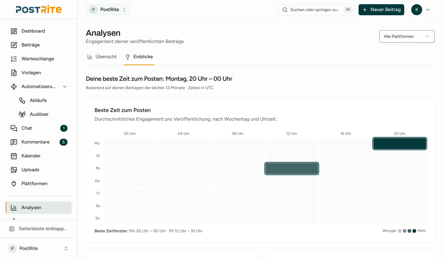This screenshot has height=259, width=443.
Task: Click the Beste Zeitfenster summary text
Action: [x=148, y=231]
